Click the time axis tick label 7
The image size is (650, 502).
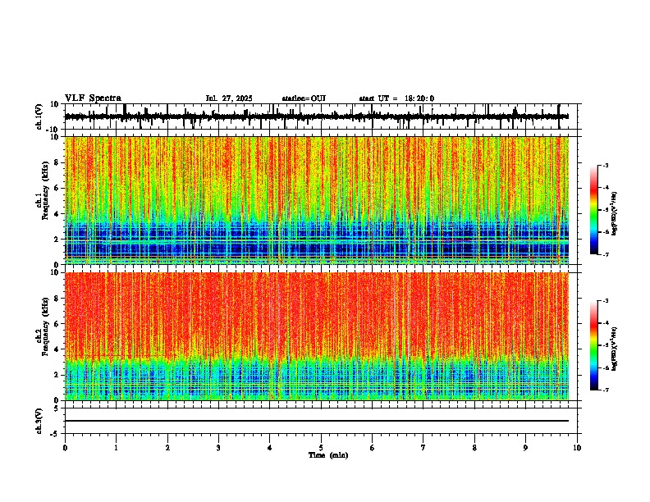tap(423, 448)
